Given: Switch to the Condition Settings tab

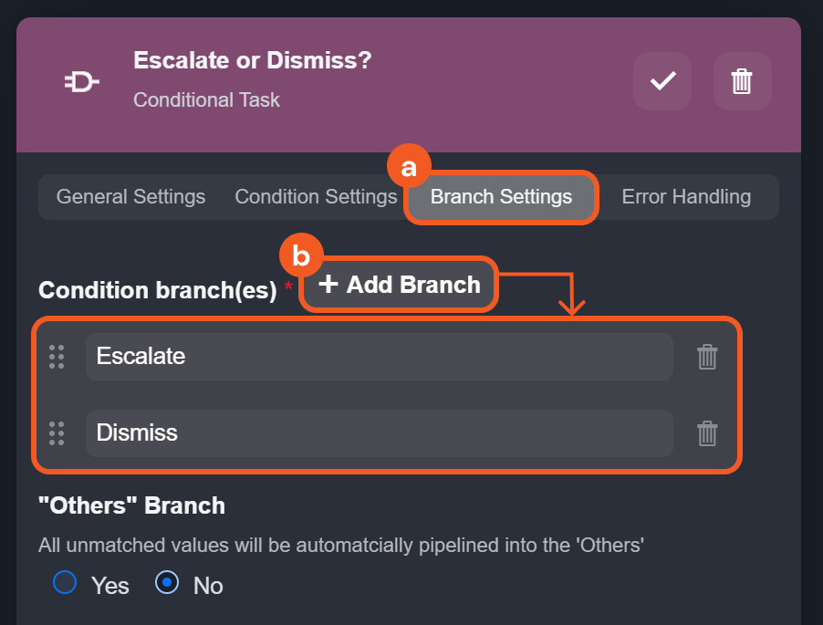Looking at the screenshot, I should pyautogui.click(x=316, y=197).
